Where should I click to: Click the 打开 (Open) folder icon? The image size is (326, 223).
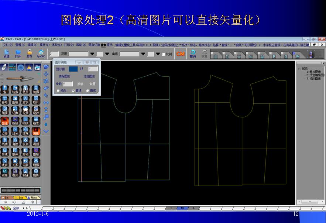pyautogui.click(x=18, y=54)
